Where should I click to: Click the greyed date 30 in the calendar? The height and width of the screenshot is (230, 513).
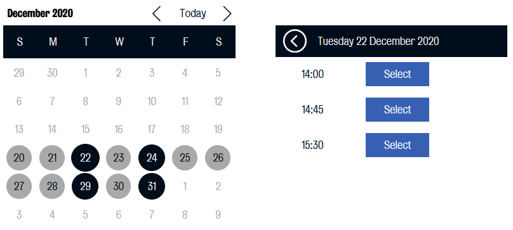(119, 186)
